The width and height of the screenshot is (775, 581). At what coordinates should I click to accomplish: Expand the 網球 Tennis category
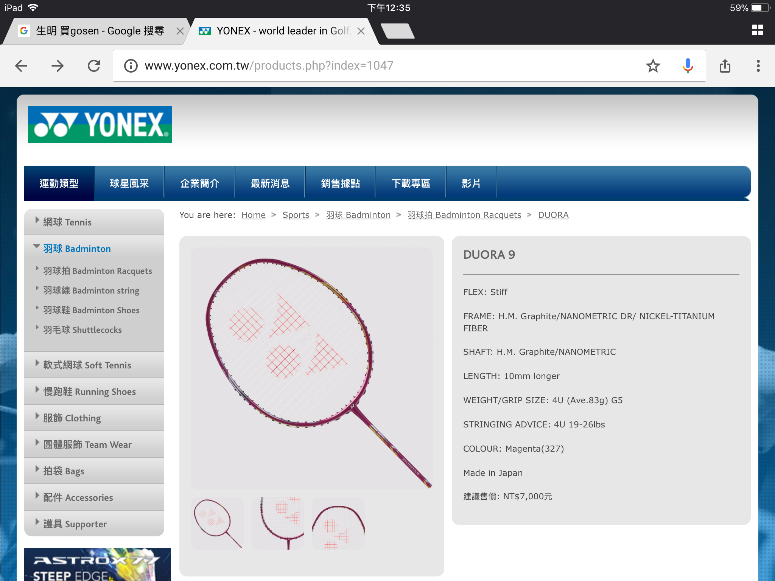point(67,222)
